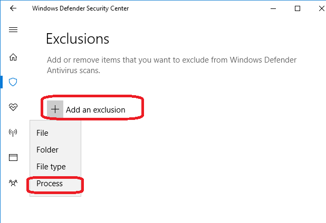Open the hamburger navigation menu
326x223 pixels.
point(13,30)
